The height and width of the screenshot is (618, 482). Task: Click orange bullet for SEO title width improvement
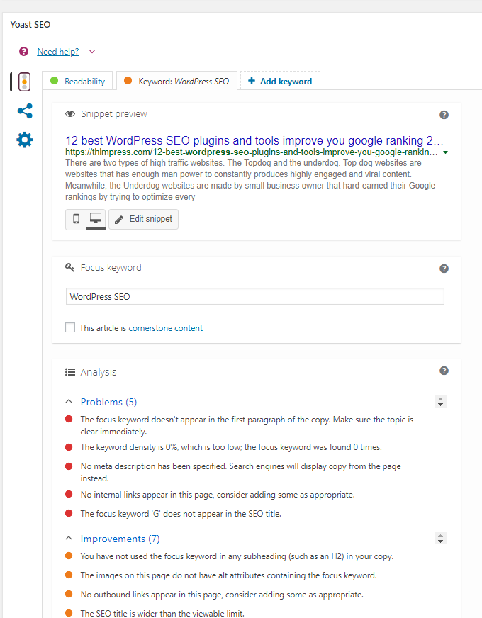pos(69,612)
